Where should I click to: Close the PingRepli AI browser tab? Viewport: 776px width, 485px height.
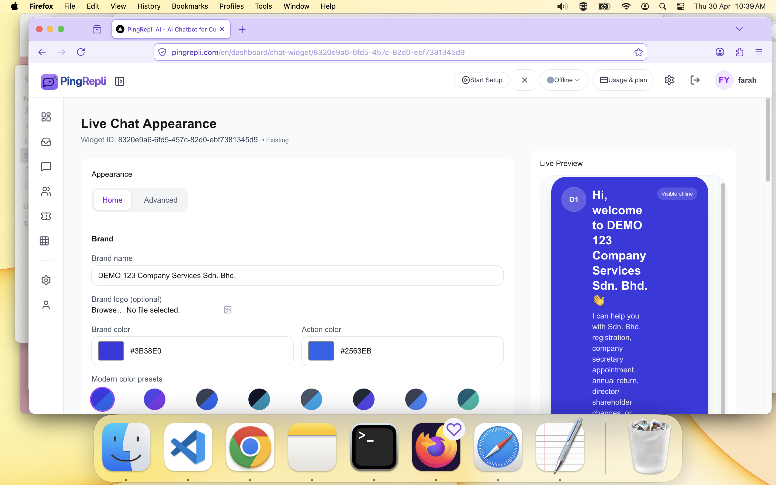pyautogui.click(x=222, y=29)
